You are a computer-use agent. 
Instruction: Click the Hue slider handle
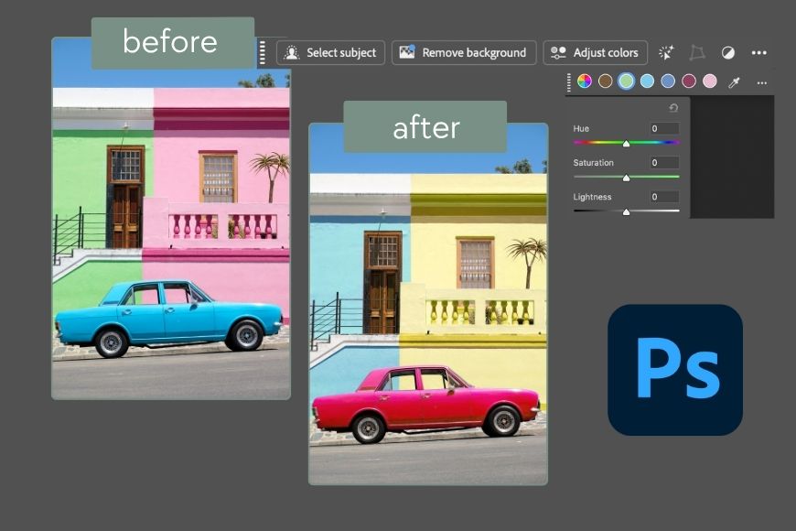(627, 144)
